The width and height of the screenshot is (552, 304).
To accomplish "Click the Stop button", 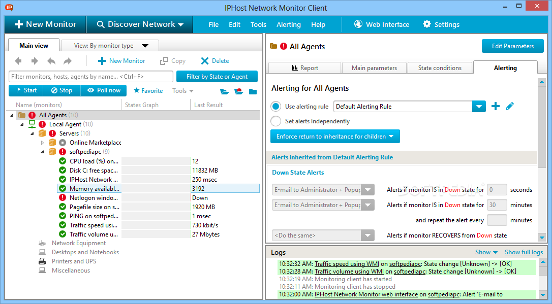I will pos(62,90).
